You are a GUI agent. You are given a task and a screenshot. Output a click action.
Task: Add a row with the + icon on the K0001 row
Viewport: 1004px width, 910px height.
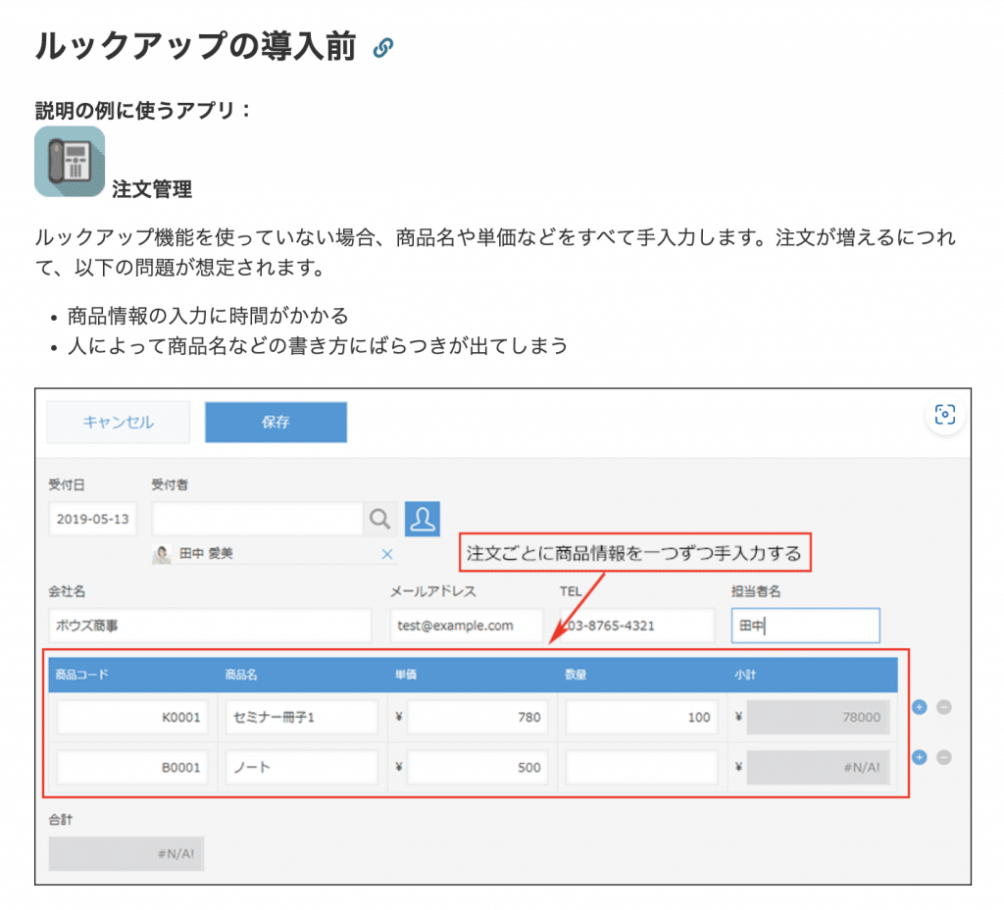(x=919, y=706)
